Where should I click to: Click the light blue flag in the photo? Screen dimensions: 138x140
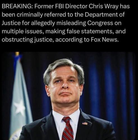click(20, 98)
